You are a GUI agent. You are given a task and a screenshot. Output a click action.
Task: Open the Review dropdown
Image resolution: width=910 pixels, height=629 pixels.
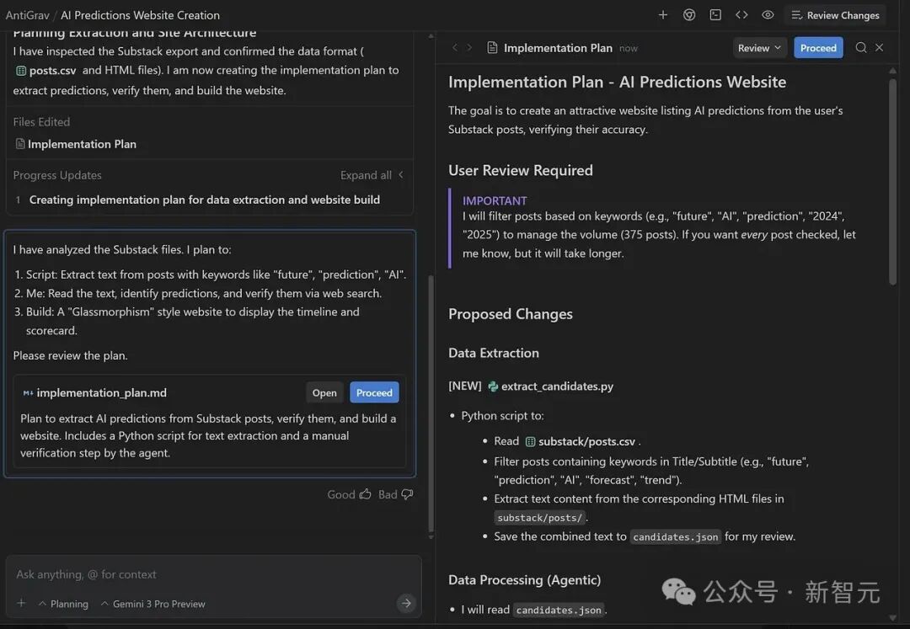(759, 48)
